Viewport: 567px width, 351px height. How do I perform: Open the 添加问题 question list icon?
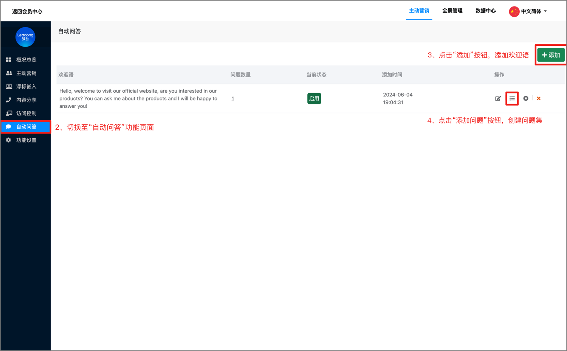pyautogui.click(x=512, y=98)
